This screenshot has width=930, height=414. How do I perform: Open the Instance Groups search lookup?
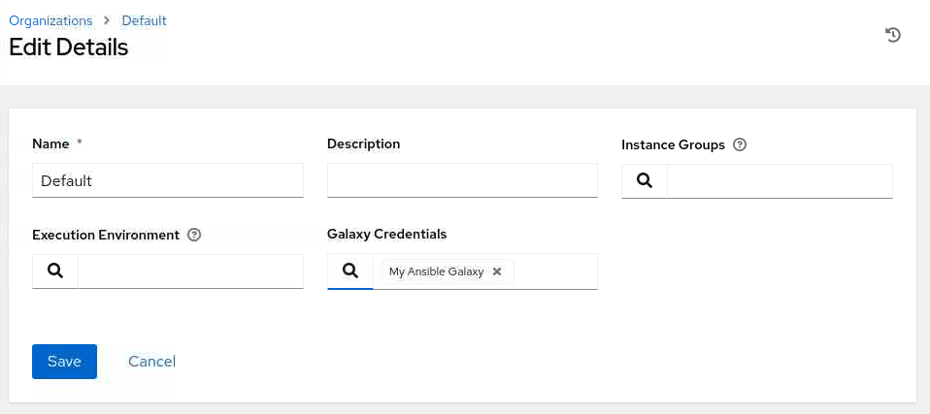pos(645,180)
